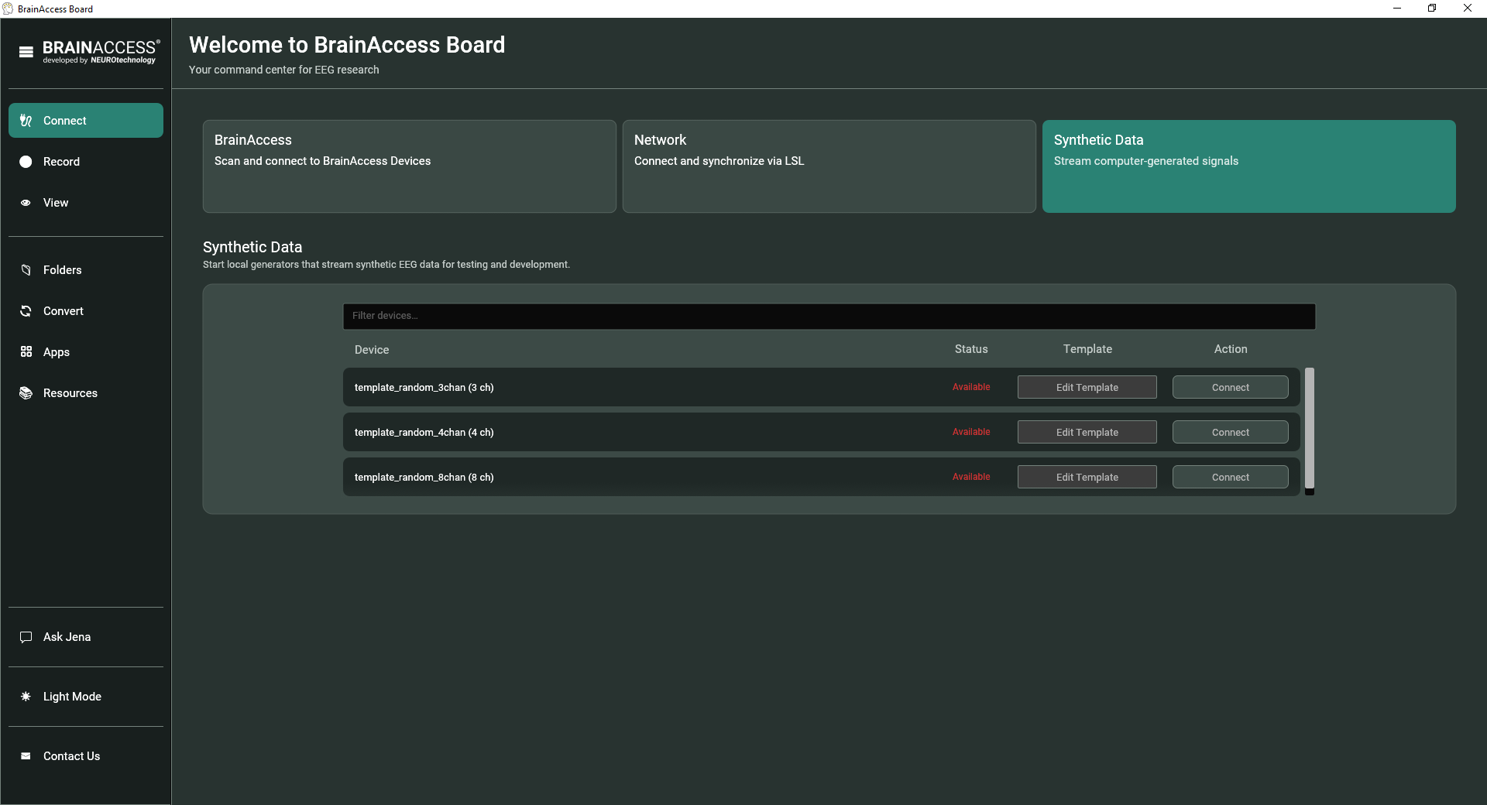Switch to Light Mode
The image size is (1487, 805).
[86, 697]
